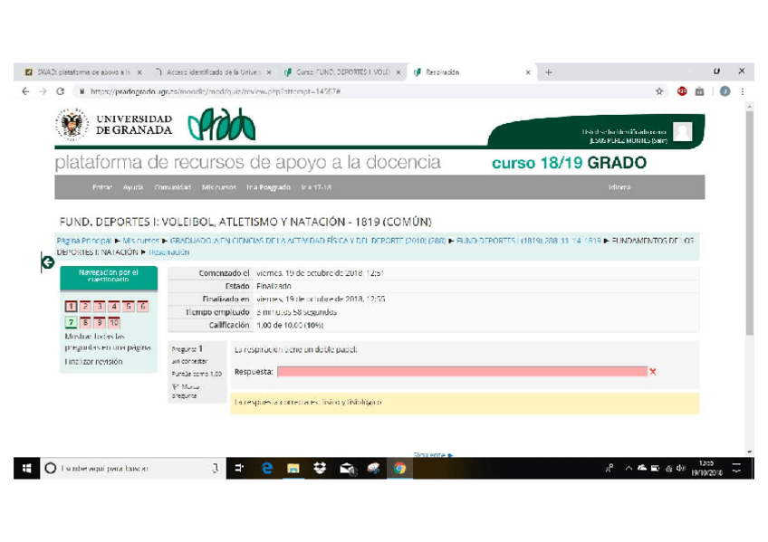Viewport: 768px width, 542px height.
Task: Jump to question 1 in quiz navigation
Action: point(71,307)
